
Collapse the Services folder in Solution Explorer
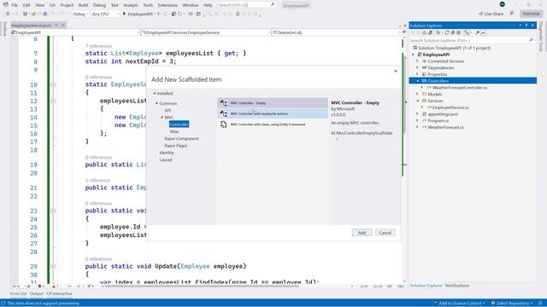[418, 101]
